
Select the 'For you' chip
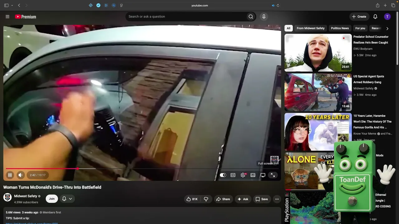(360, 28)
